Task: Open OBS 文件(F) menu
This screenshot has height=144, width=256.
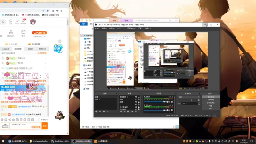Action: (97, 28)
